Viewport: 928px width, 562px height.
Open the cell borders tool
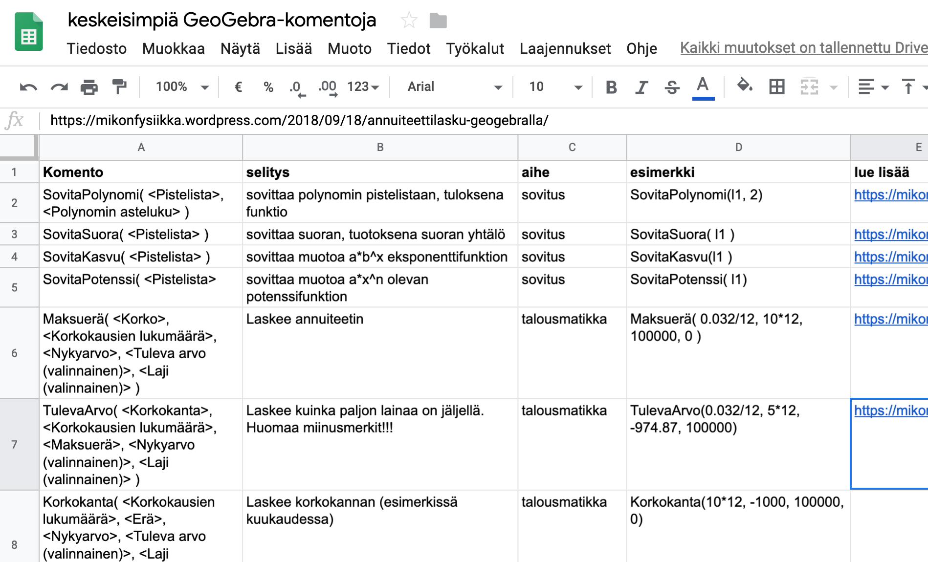click(776, 87)
